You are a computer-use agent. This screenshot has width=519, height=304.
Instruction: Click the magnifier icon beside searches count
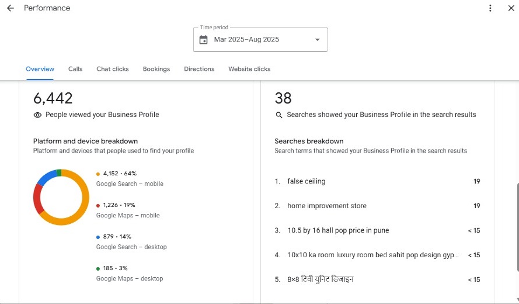(x=279, y=115)
